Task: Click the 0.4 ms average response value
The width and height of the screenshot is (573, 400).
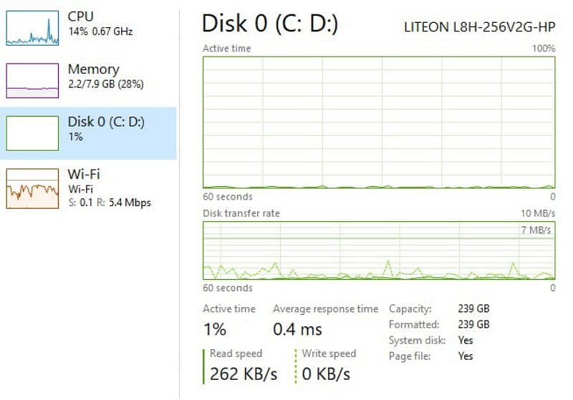Action: coord(297,329)
